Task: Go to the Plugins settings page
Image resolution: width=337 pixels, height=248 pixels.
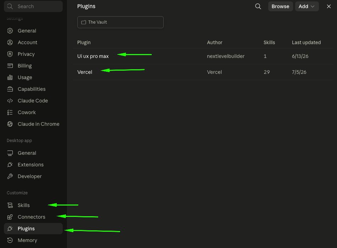Action: pos(33,229)
